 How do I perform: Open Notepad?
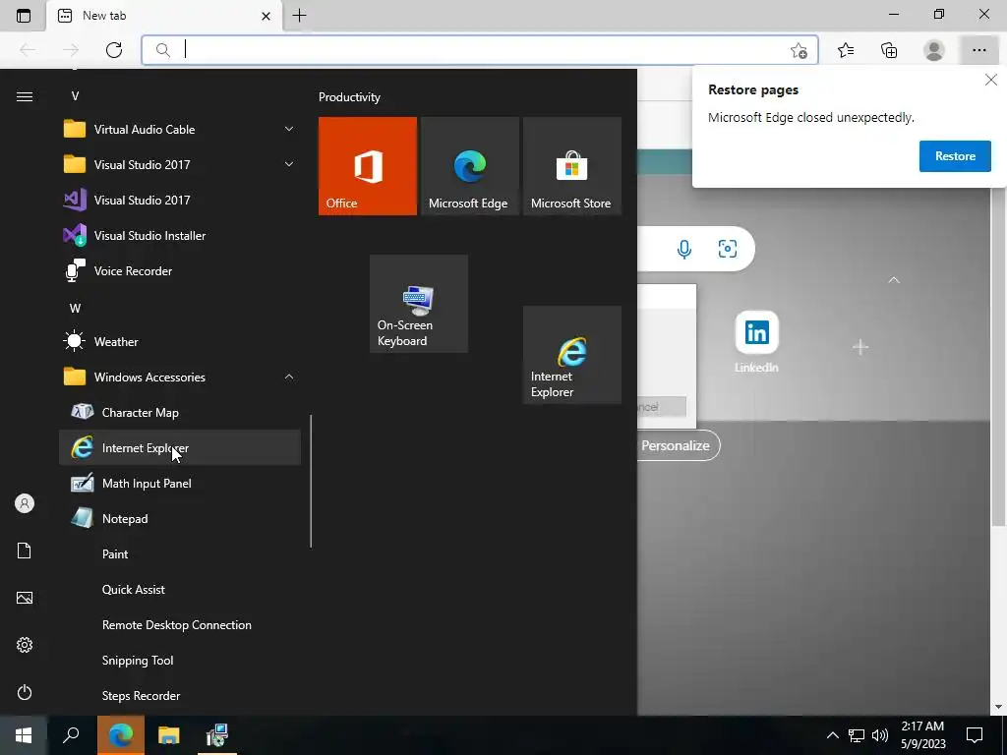[x=180, y=519]
